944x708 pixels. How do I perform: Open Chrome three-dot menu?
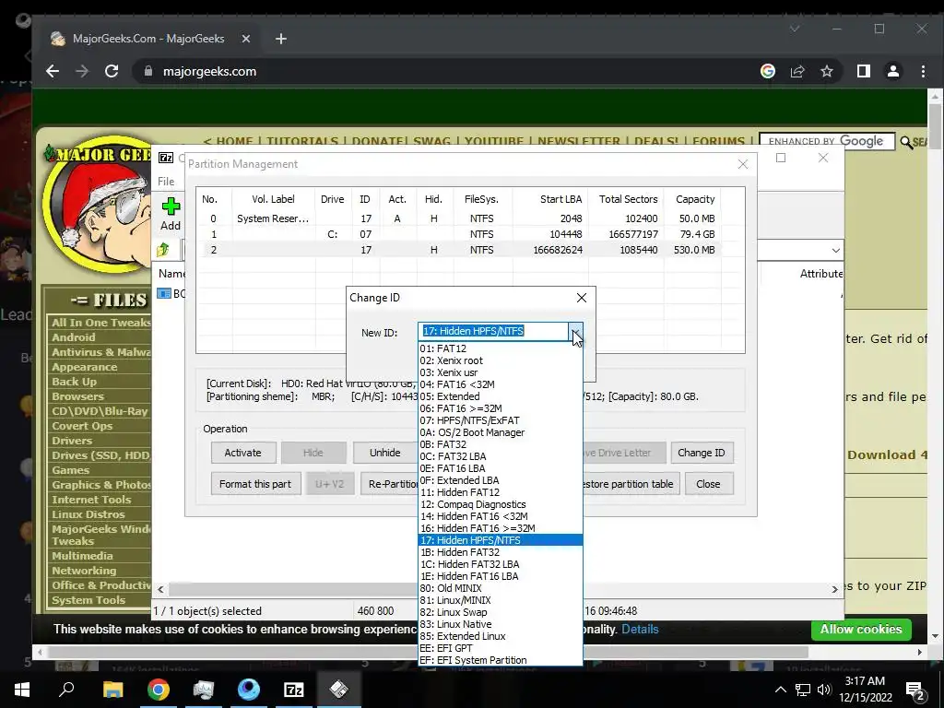[923, 72]
